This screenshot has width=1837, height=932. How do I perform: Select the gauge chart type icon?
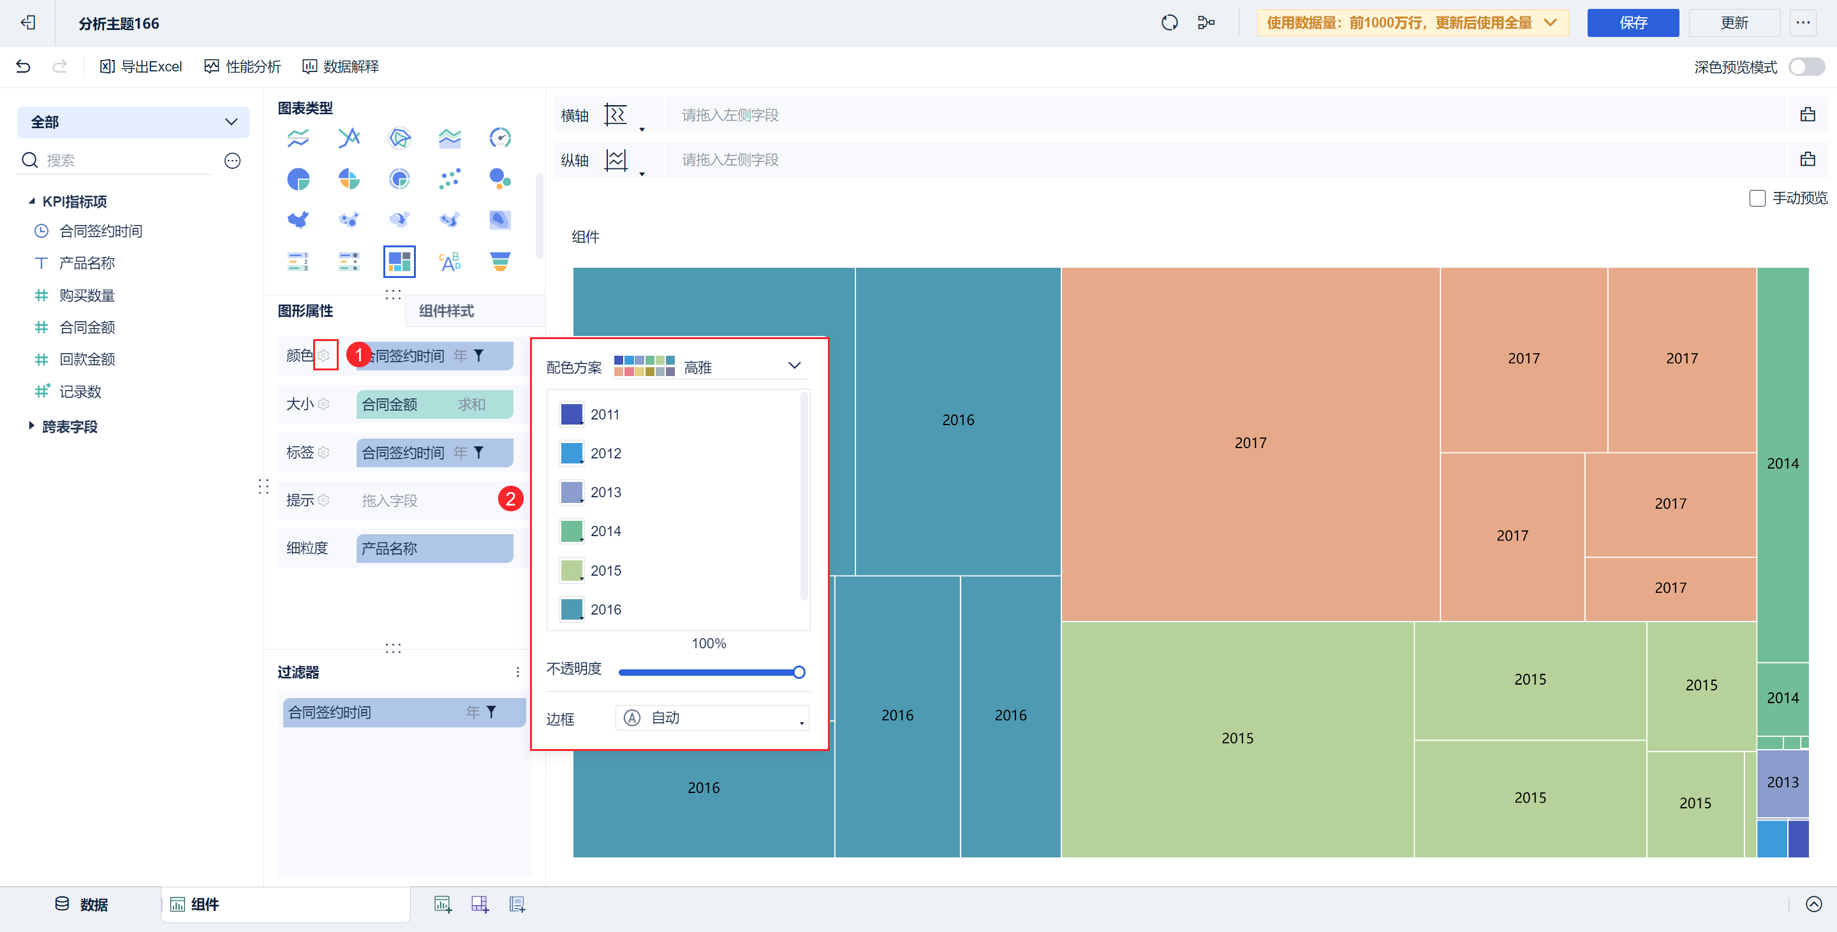(x=500, y=138)
